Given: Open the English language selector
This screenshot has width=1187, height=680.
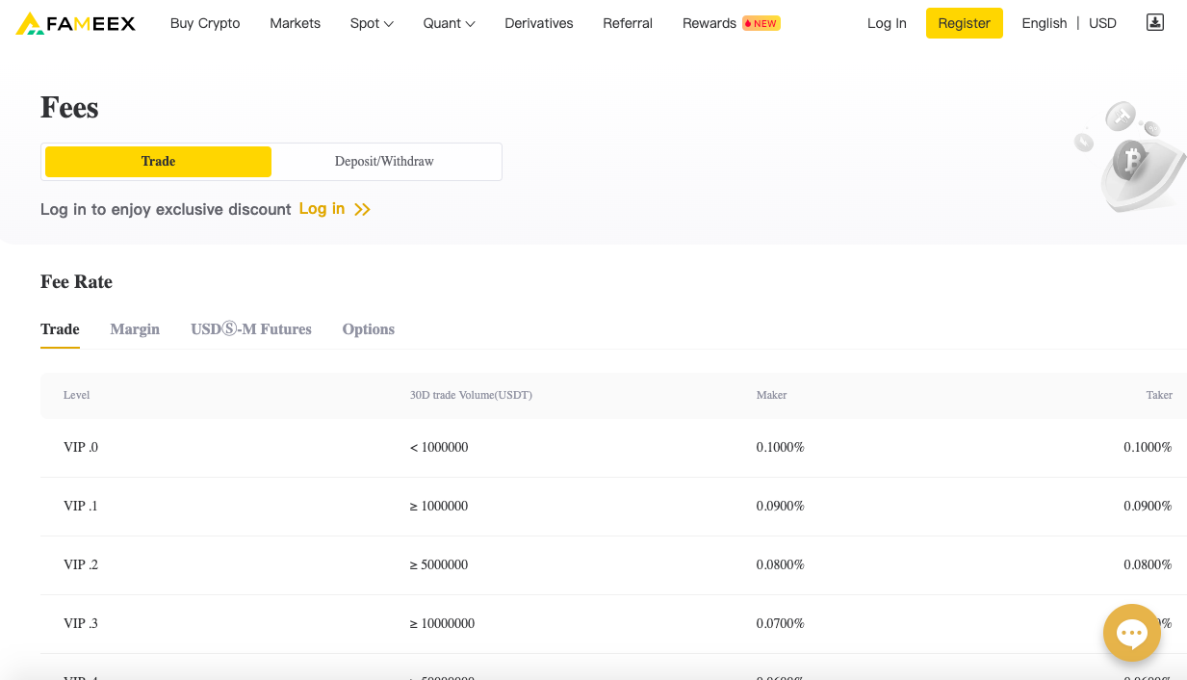Looking at the screenshot, I should [x=1045, y=23].
